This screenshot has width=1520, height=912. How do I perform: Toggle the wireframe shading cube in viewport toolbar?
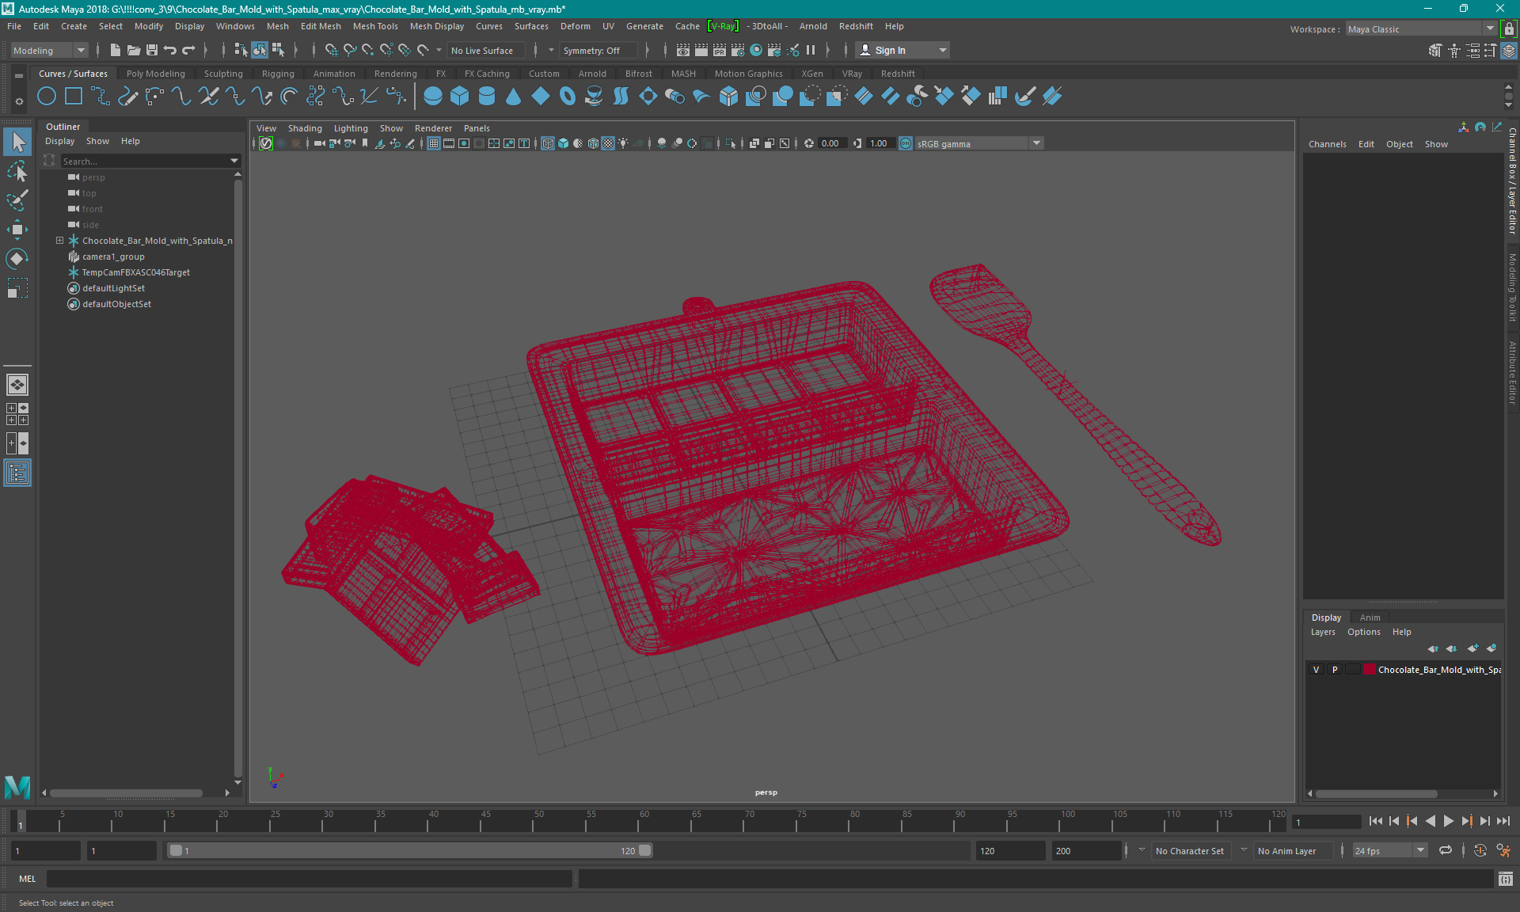pyautogui.click(x=548, y=143)
